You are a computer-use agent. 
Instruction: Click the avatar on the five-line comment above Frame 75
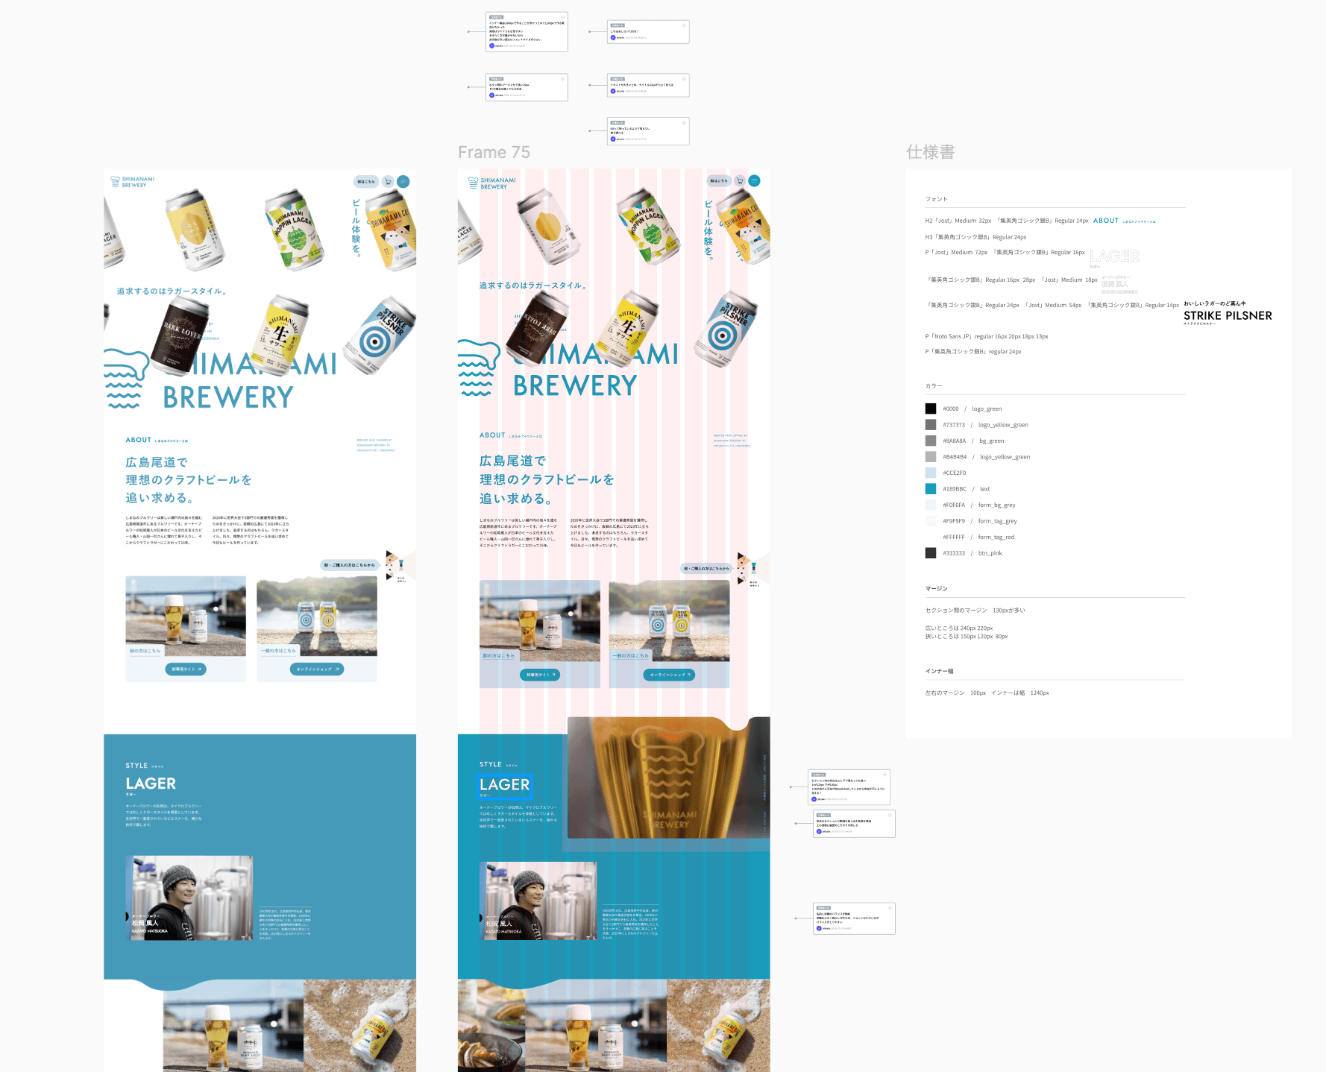(491, 45)
